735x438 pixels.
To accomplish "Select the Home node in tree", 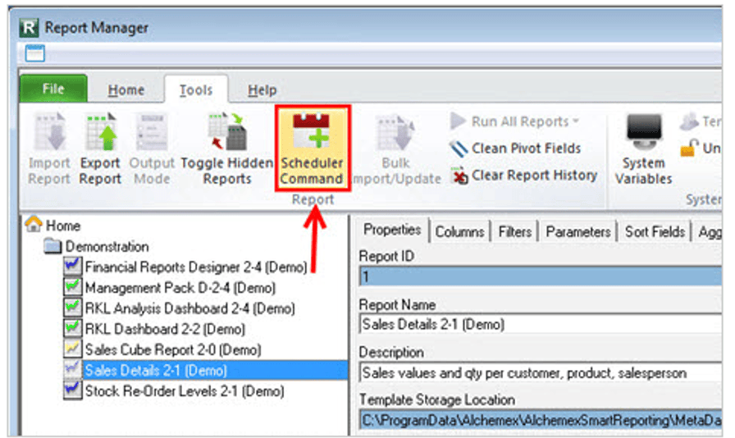I will (63, 226).
